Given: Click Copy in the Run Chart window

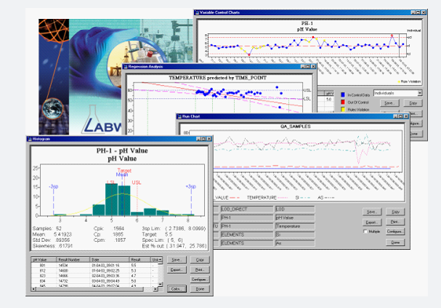Looking at the screenshot, I should tap(395, 212).
